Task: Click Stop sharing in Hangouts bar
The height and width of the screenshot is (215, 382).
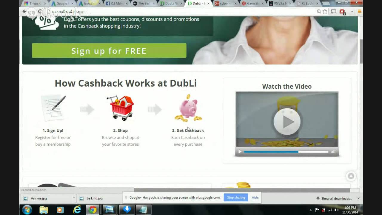Action: point(236,197)
